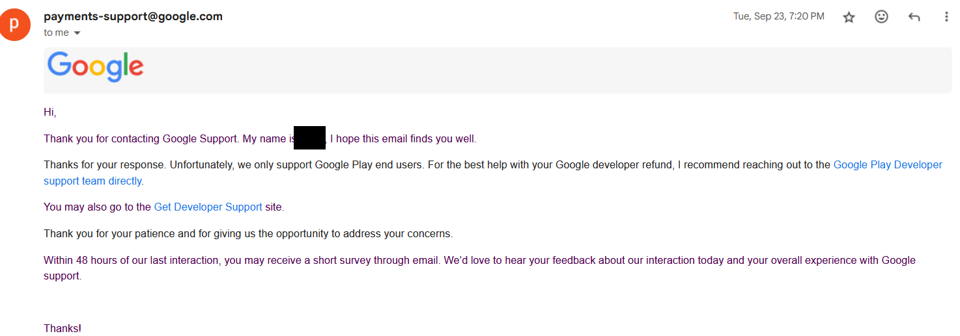Viewport: 960px width, 336px height.
Task: Click the 'to me' recipient text
Action: click(x=56, y=32)
